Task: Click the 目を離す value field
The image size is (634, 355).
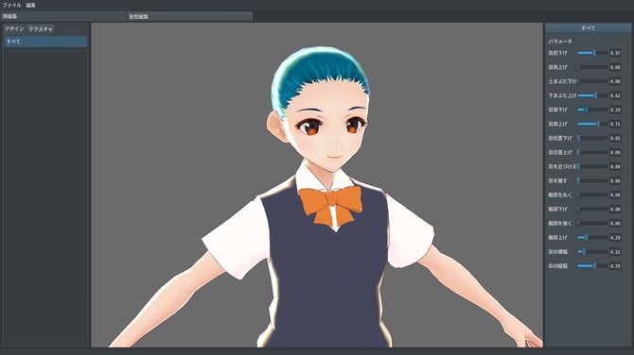Action: 615,180
